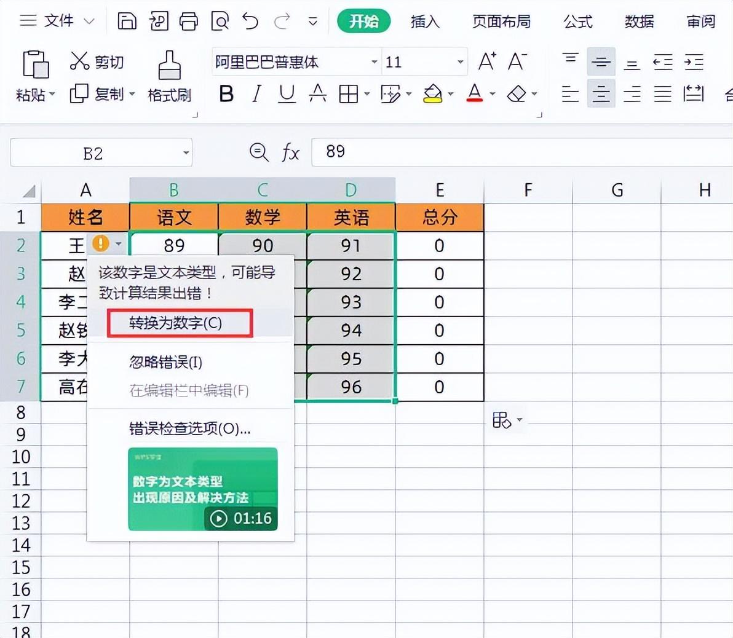Activate the Format Painter brush
Screen dimensions: 733x638
click(169, 65)
